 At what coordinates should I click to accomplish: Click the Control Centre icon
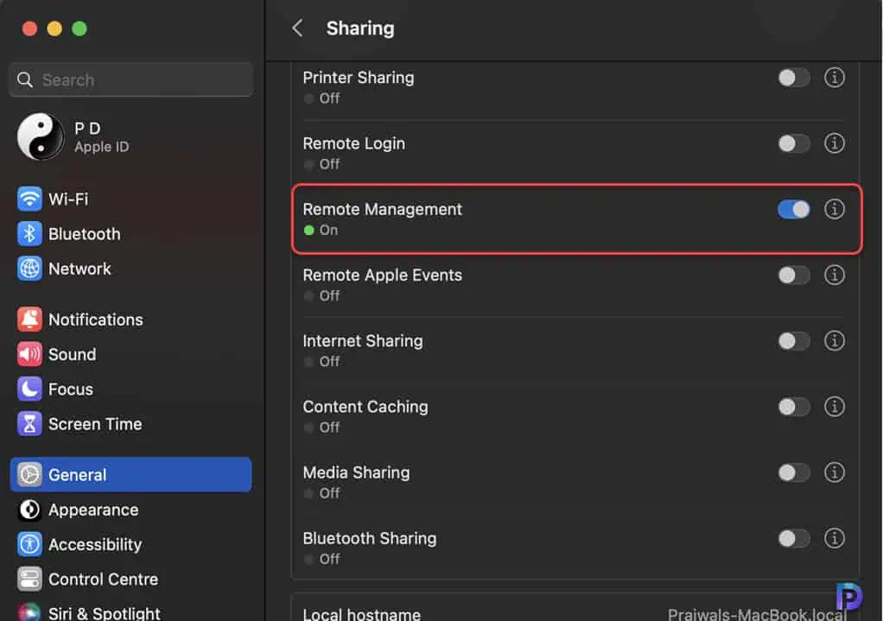29,580
